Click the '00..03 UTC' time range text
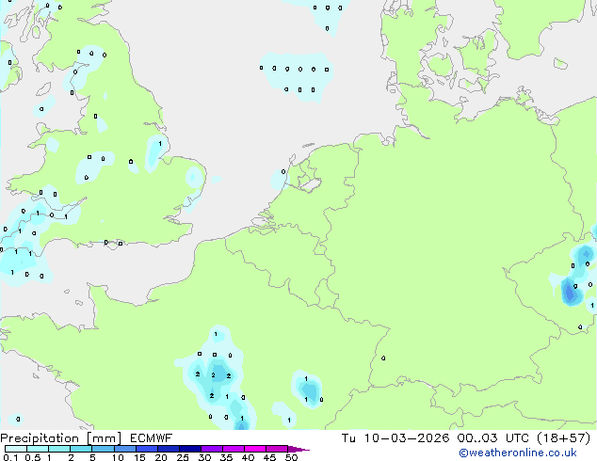Viewport: 597px width, 461px height. tap(493, 438)
